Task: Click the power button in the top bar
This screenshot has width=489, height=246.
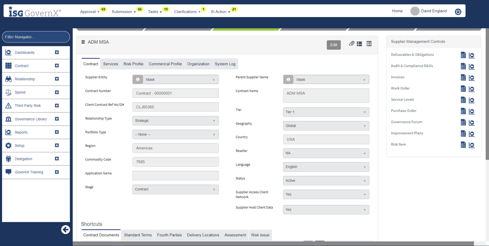Action: click(458, 11)
